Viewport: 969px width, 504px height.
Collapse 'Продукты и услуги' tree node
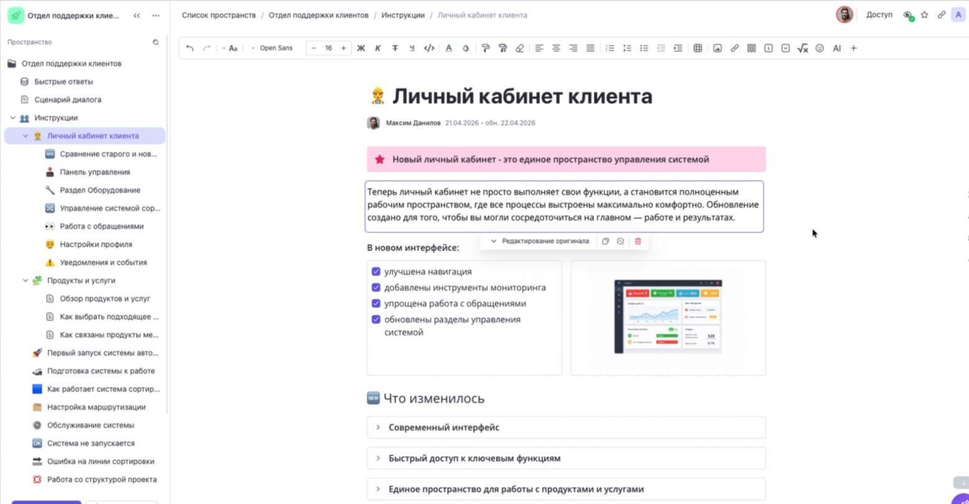click(x=25, y=281)
